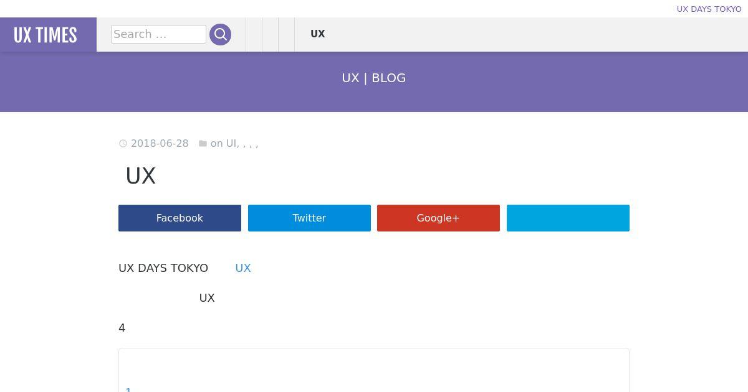Open UX DAYS TOKYO link at top right
This screenshot has height=392, width=748.
(x=709, y=9)
